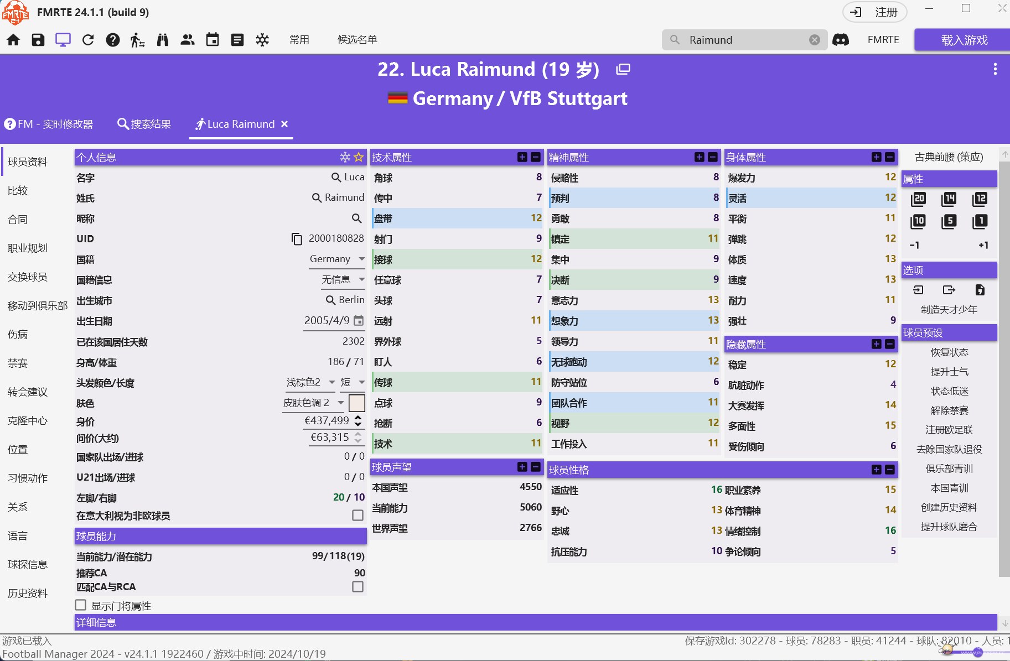Open the 合同 sidebar section

coord(18,219)
